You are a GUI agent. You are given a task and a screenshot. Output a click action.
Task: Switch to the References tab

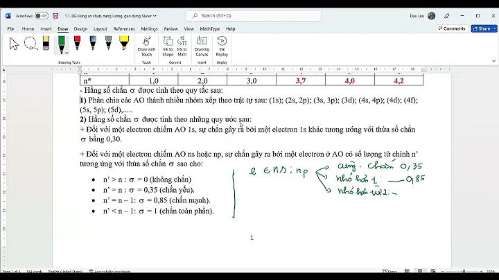[124, 28]
